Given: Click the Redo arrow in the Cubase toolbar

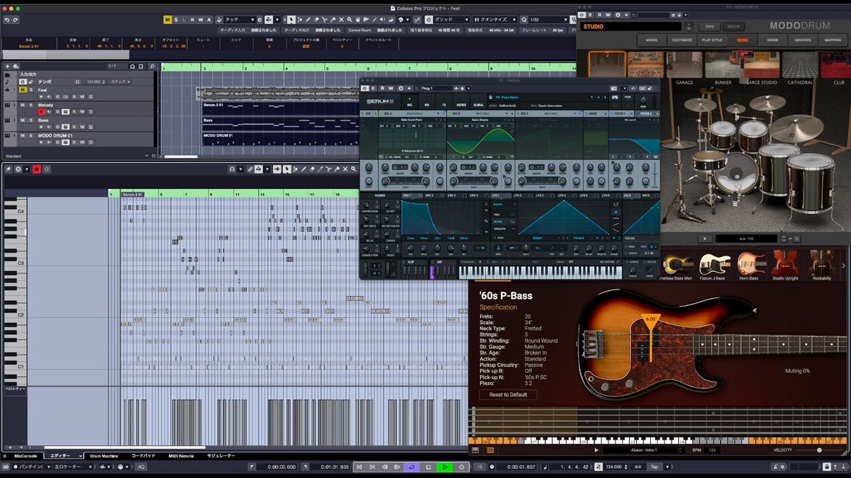Looking at the screenshot, I should pyautogui.click(x=15, y=20).
